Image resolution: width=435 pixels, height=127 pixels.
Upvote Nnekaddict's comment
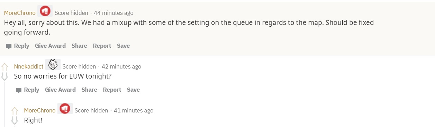point(4,66)
